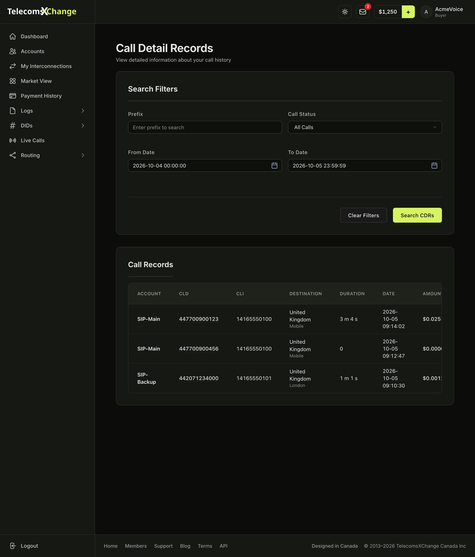Click the Accounts people icon
Viewport: 475px width, 557px height.
click(12, 51)
